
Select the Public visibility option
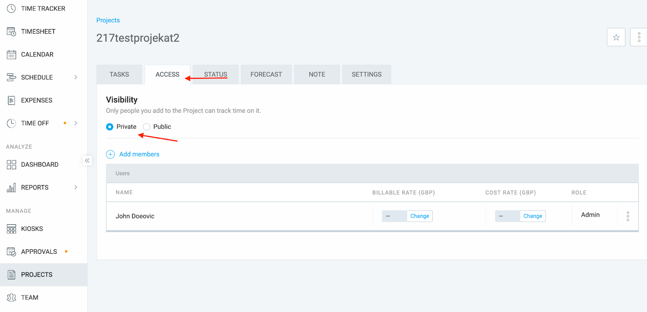146,127
